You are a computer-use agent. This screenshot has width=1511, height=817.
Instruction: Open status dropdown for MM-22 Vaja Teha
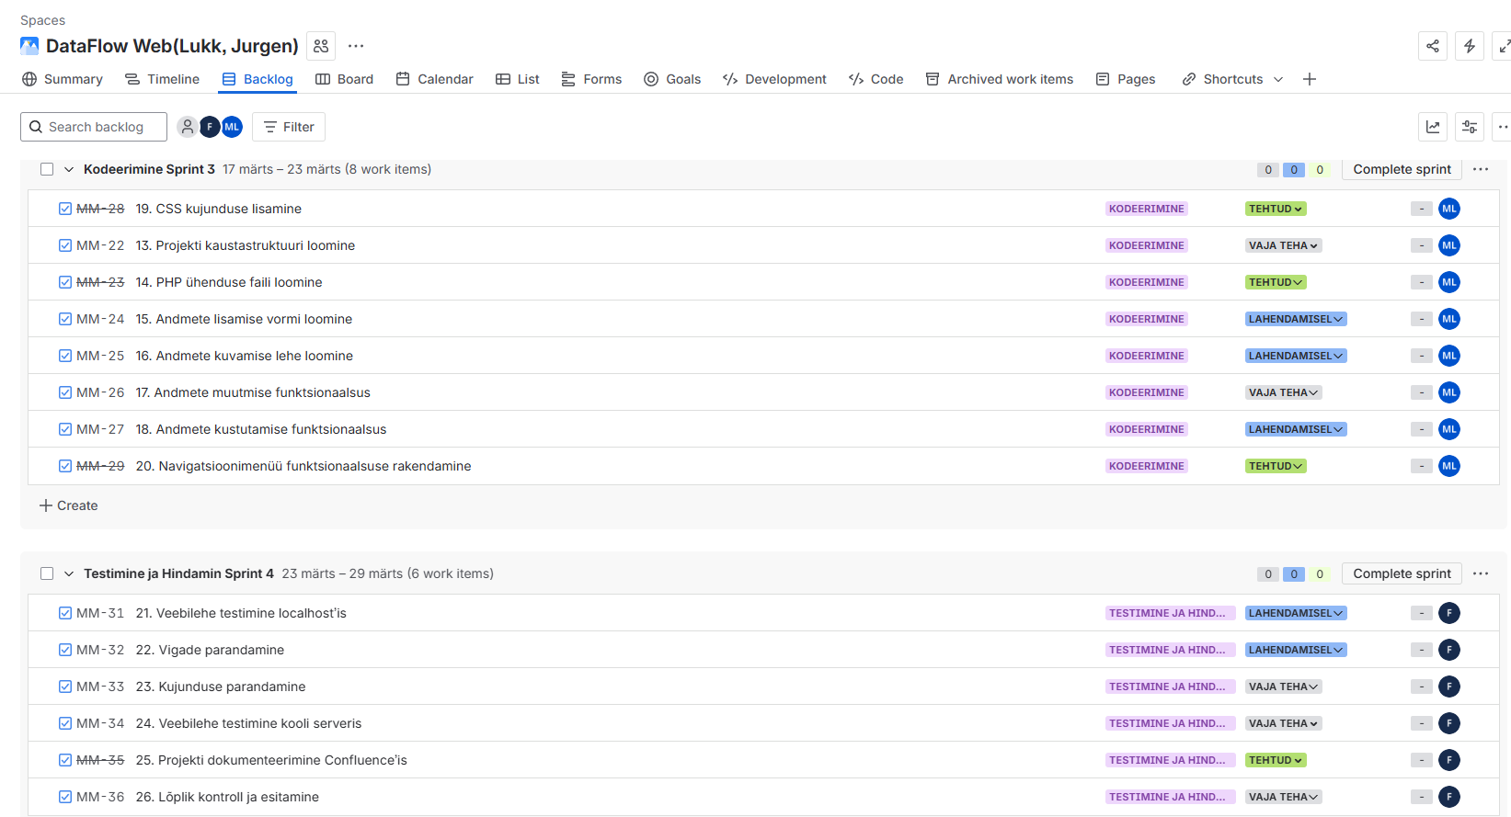pyautogui.click(x=1283, y=245)
